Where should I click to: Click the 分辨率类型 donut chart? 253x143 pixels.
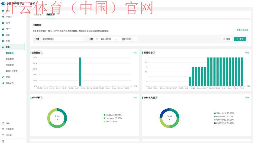coord(169,118)
